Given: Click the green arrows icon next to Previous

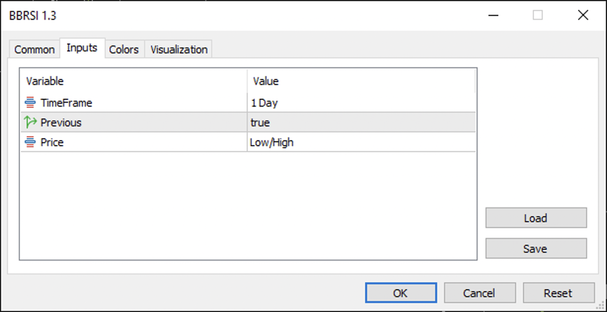Looking at the screenshot, I should [x=31, y=122].
